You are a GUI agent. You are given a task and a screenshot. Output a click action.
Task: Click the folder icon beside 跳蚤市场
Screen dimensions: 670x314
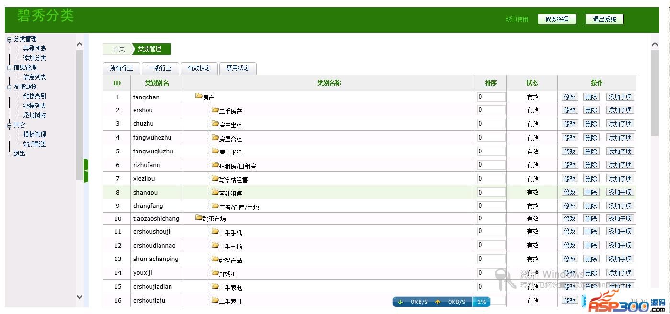click(199, 218)
